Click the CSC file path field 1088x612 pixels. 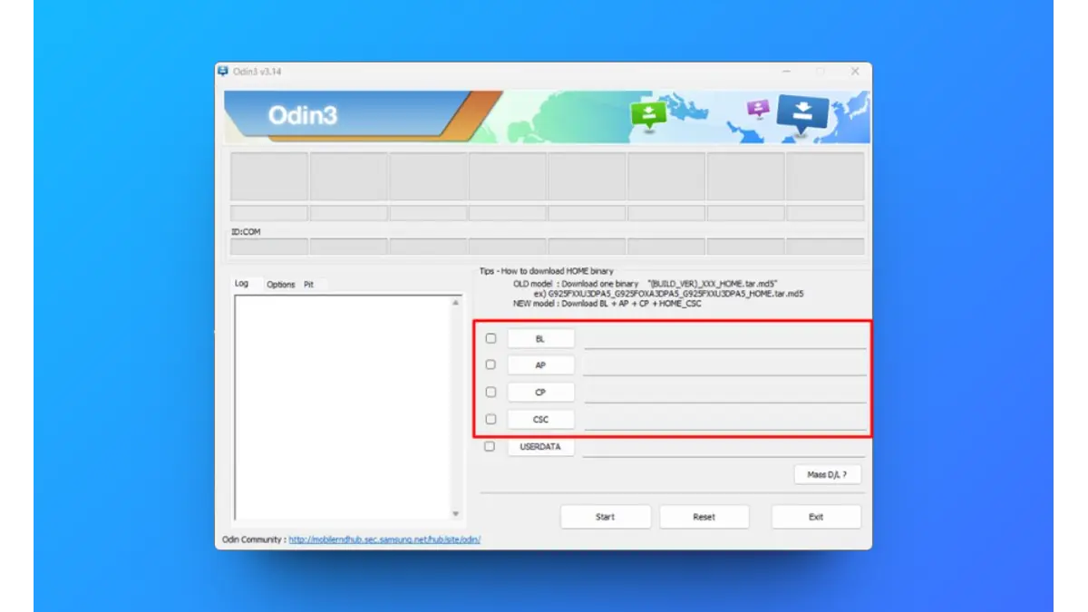pyautogui.click(x=724, y=420)
